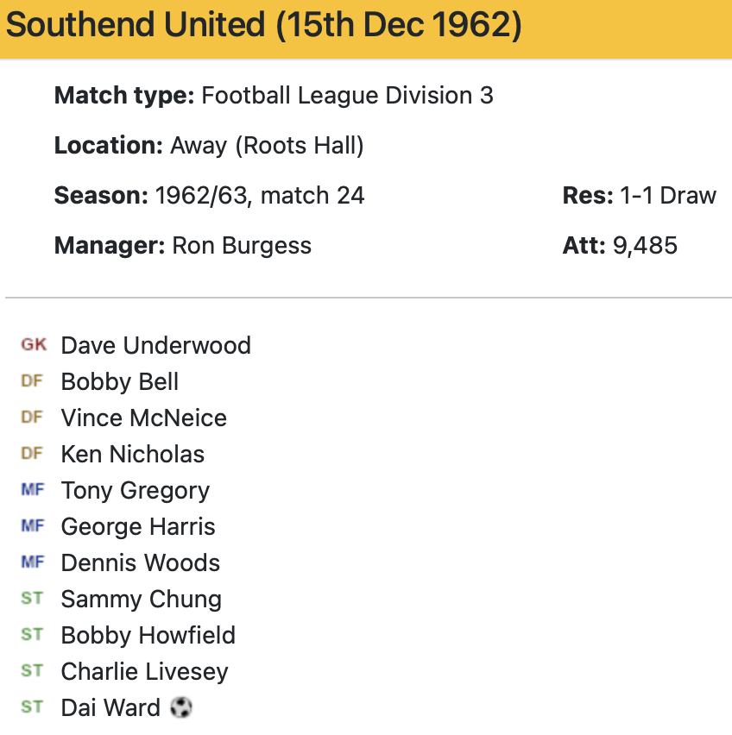Click the Southend United match title header
Image resolution: width=732 pixels, height=735 pixels.
[x=263, y=26]
